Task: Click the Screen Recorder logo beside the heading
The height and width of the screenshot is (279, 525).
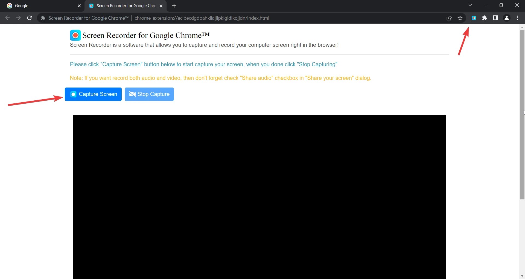Action: 75,35
